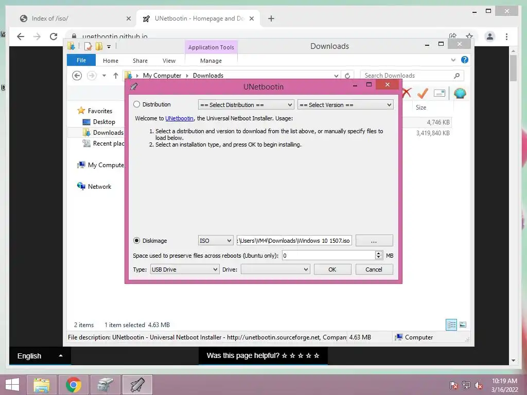Viewport: 527px width, 395px height.
Task: Click Cancel in UNetbootin dialog
Action: tap(374, 270)
